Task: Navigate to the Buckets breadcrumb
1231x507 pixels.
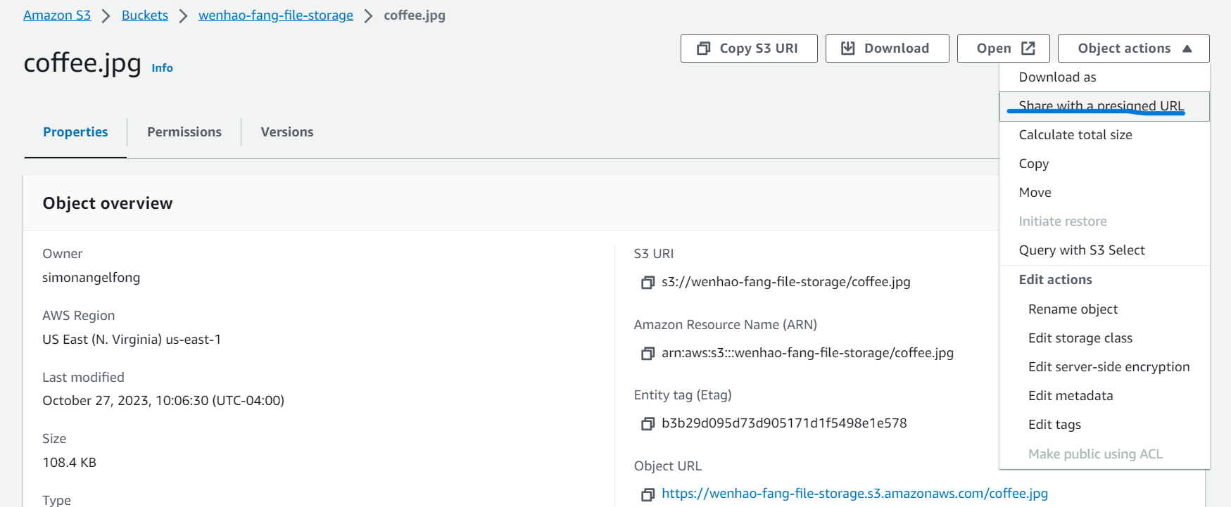Action: pyautogui.click(x=145, y=15)
